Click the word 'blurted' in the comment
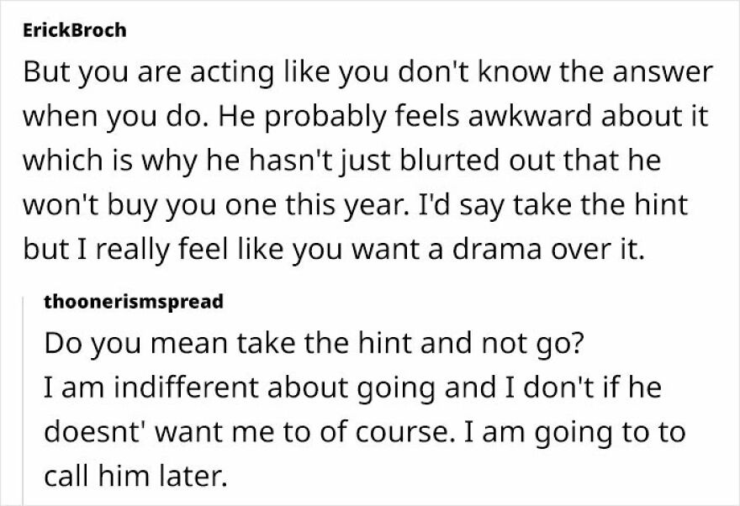The height and width of the screenshot is (506, 740). click(449, 160)
